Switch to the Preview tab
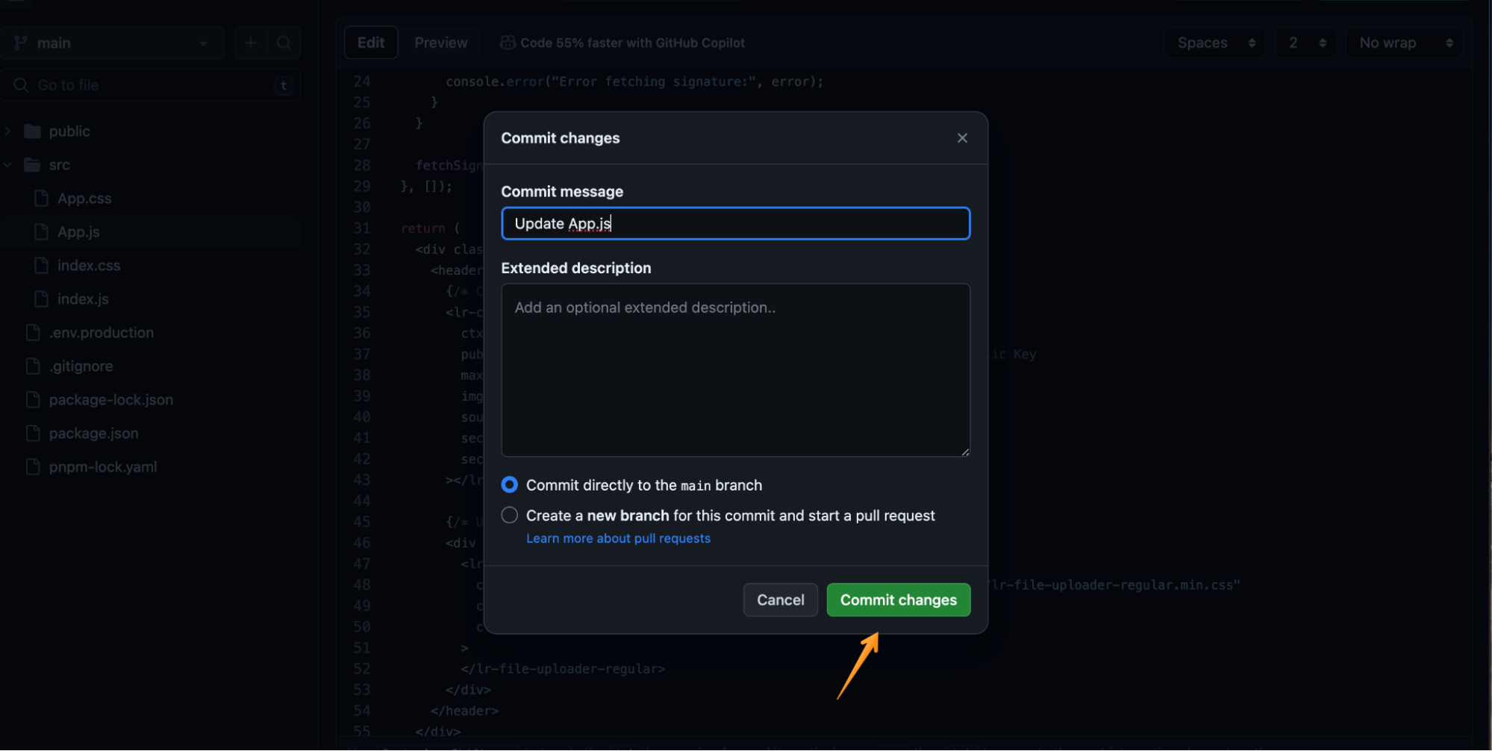Screen dimensions: 1492x751 [440, 43]
